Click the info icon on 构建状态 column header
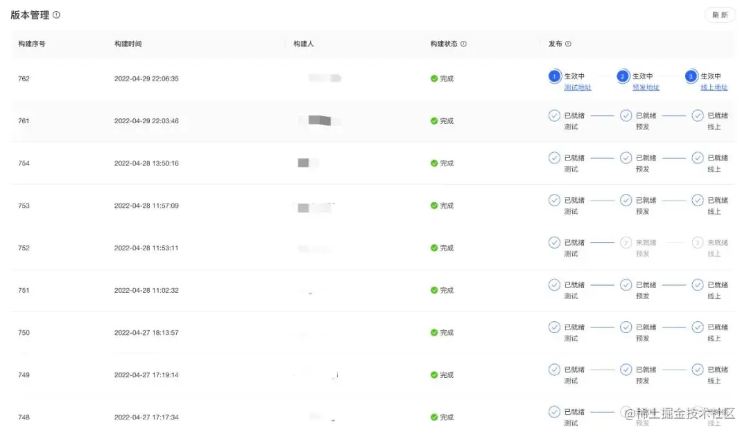 click(x=463, y=43)
